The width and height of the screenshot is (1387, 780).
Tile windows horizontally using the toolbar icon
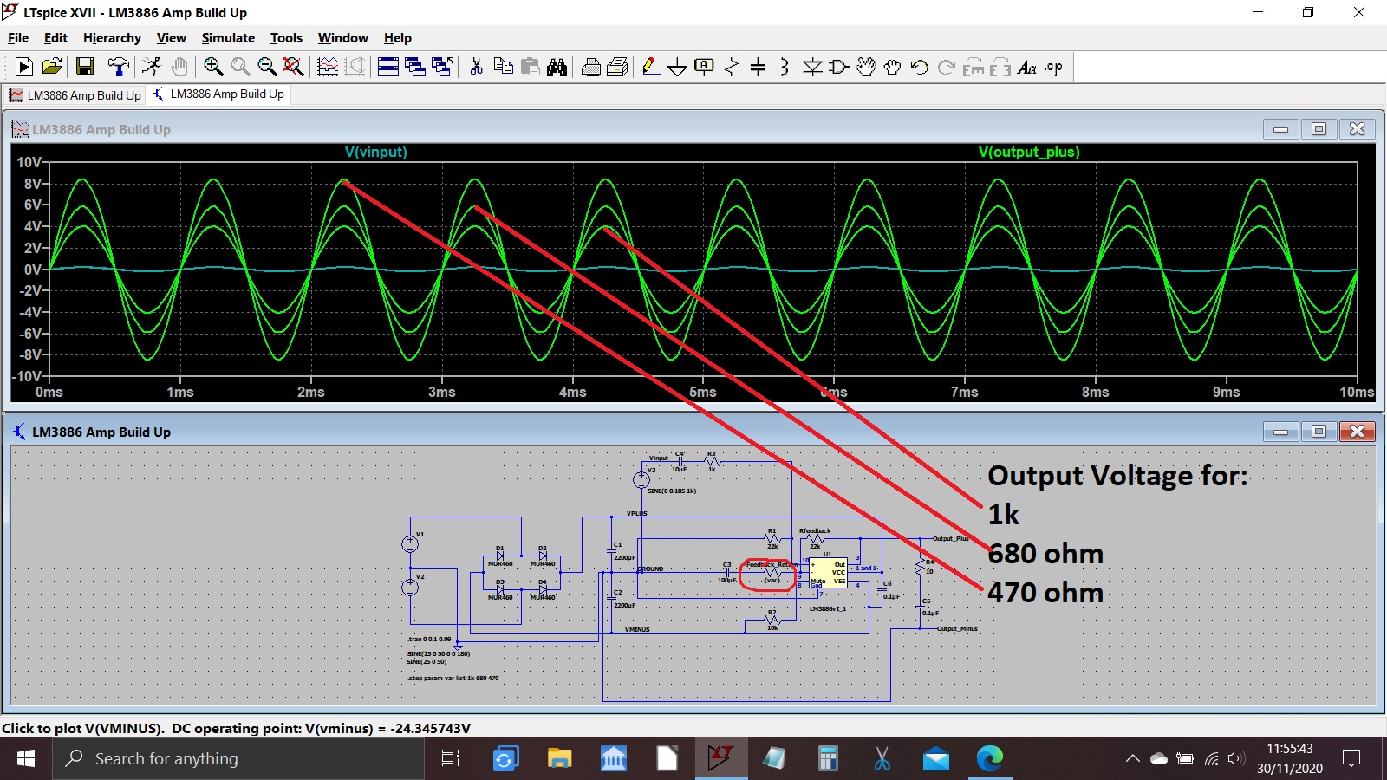coord(388,67)
